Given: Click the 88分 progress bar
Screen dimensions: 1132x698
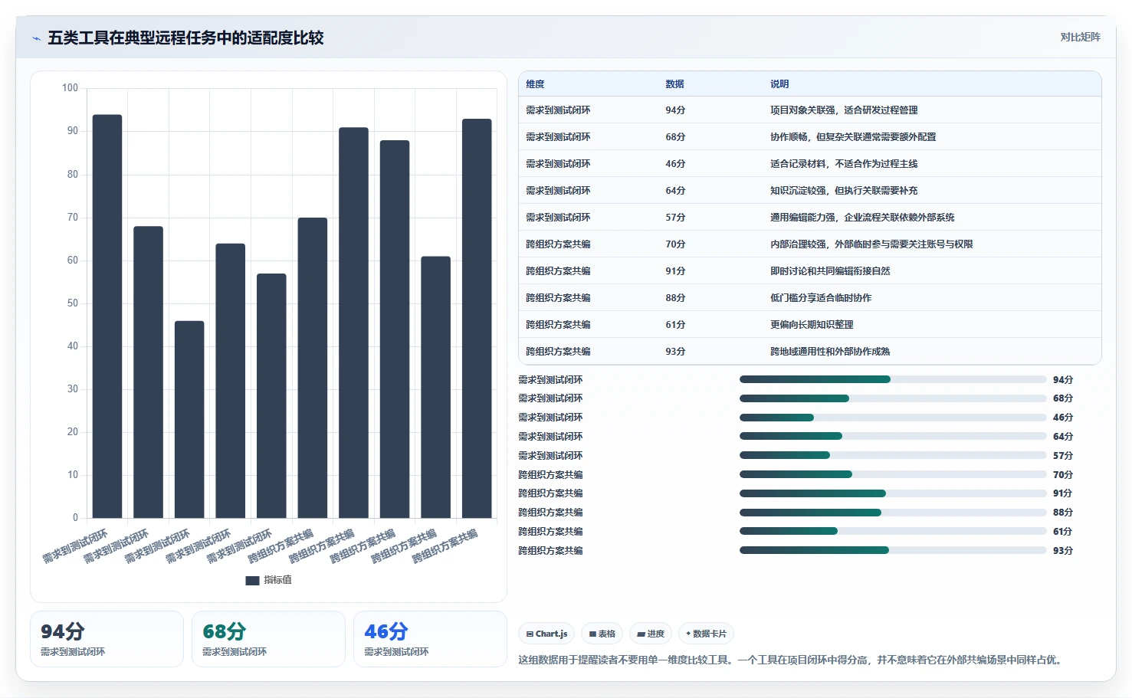Looking at the screenshot, I should pos(893,513).
